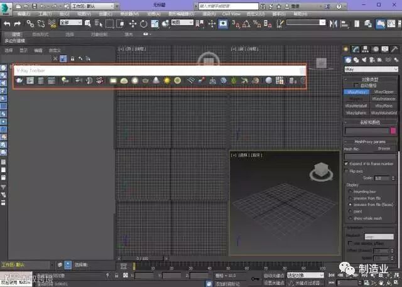Toggle the selection lock padlock icon
This screenshot has width=402, height=287.
pos(116,276)
